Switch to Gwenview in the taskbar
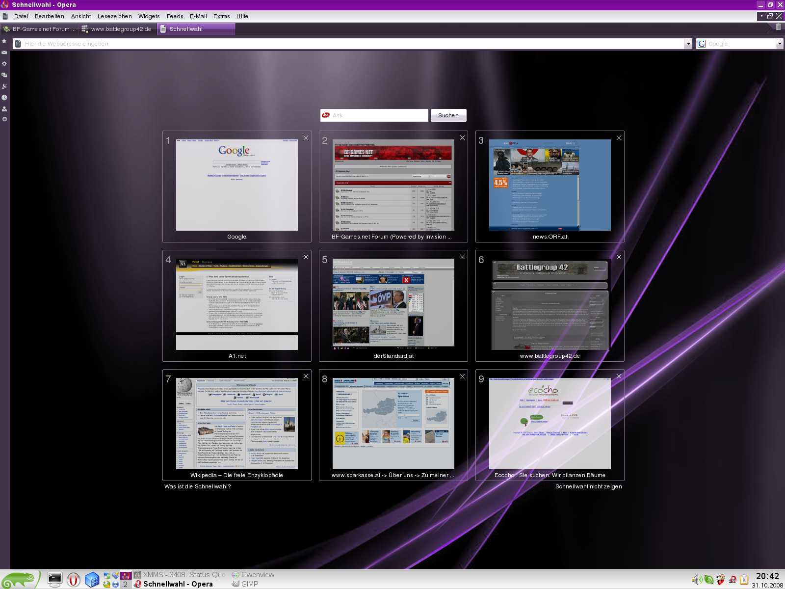 pos(253,575)
